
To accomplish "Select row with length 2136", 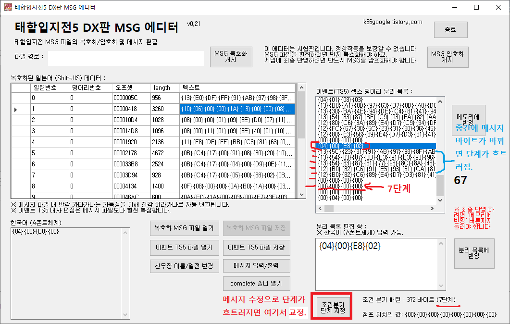I will click(x=153, y=142).
